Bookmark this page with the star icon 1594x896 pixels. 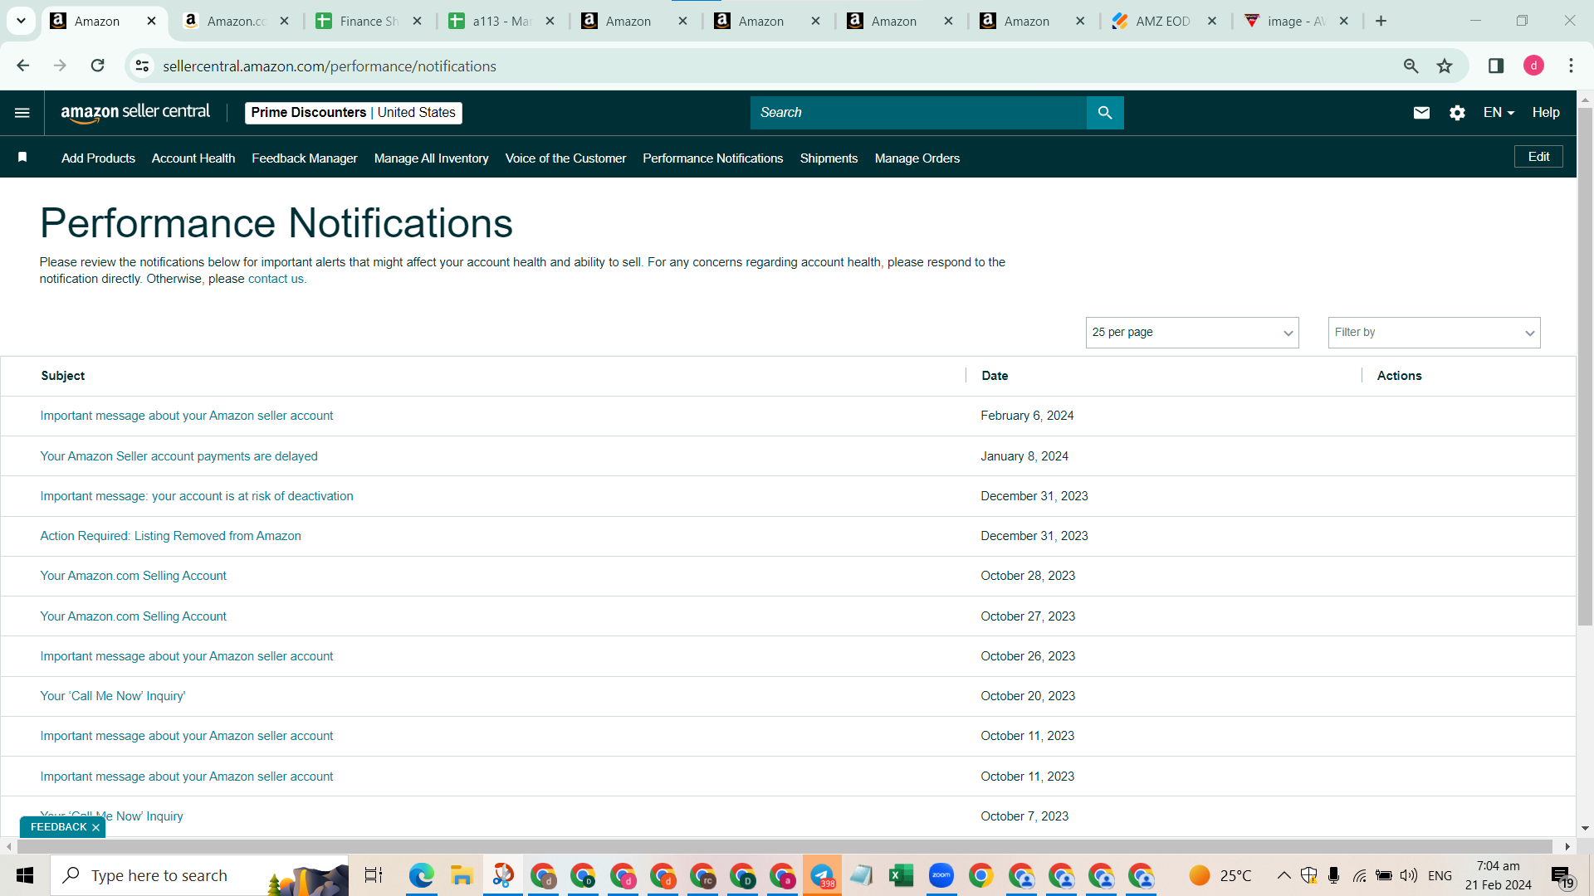(x=1445, y=66)
